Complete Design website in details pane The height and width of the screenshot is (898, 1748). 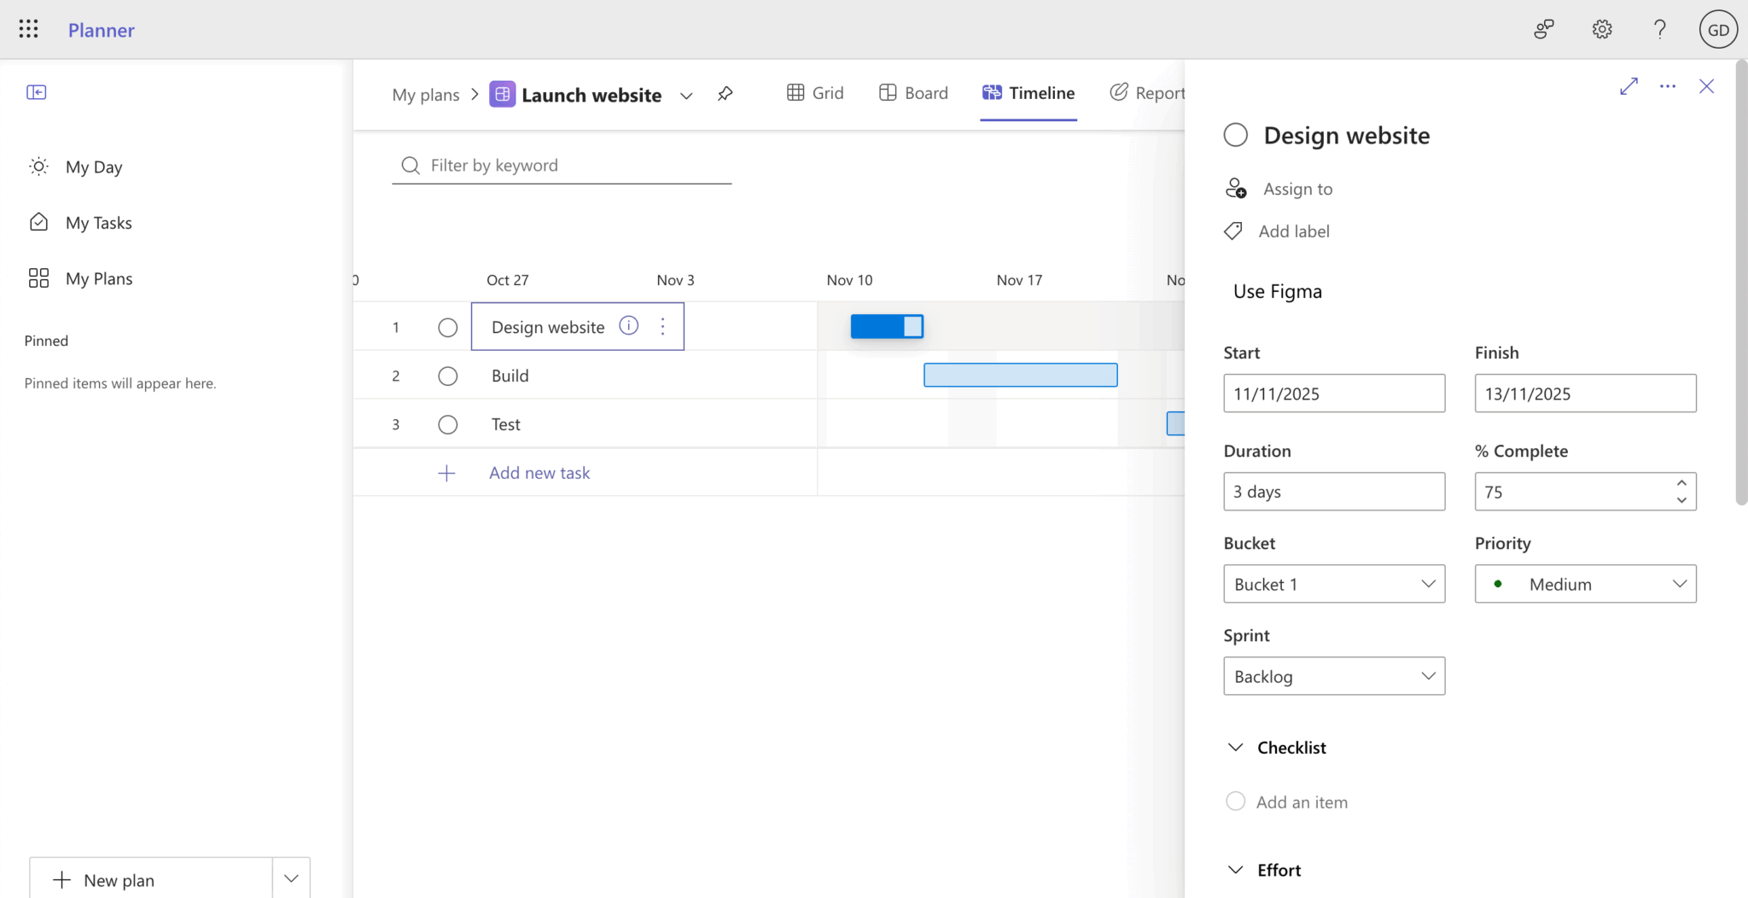click(x=1235, y=135)
